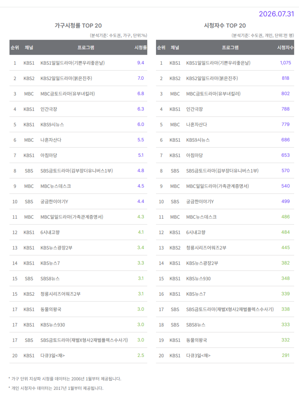The height and width of the screenshot is (399, 299).
Task: Click the rating value 6.3
Action: 141,109
